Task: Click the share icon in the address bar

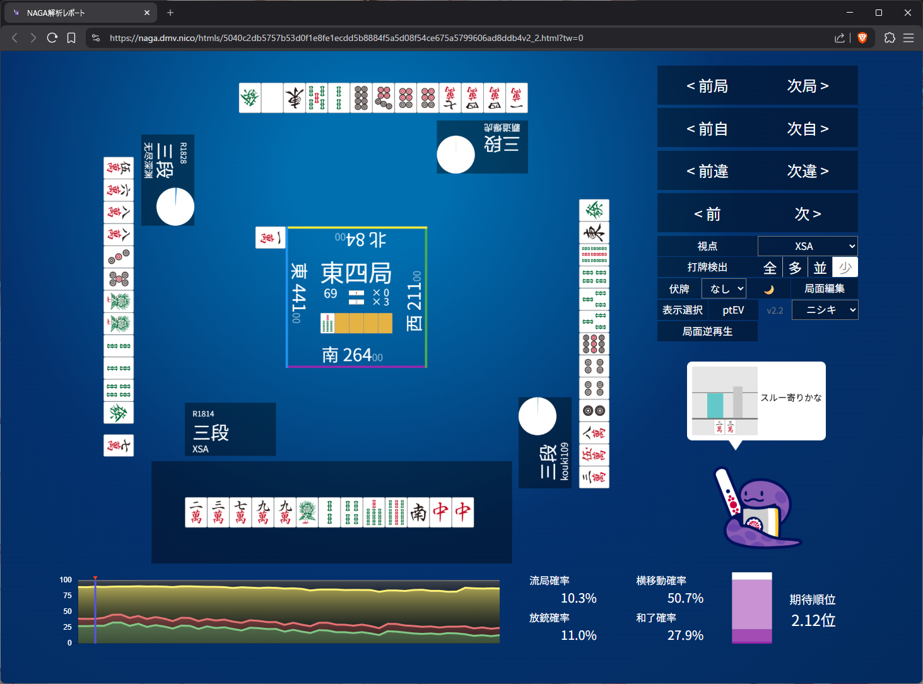Action: (839, 38)
